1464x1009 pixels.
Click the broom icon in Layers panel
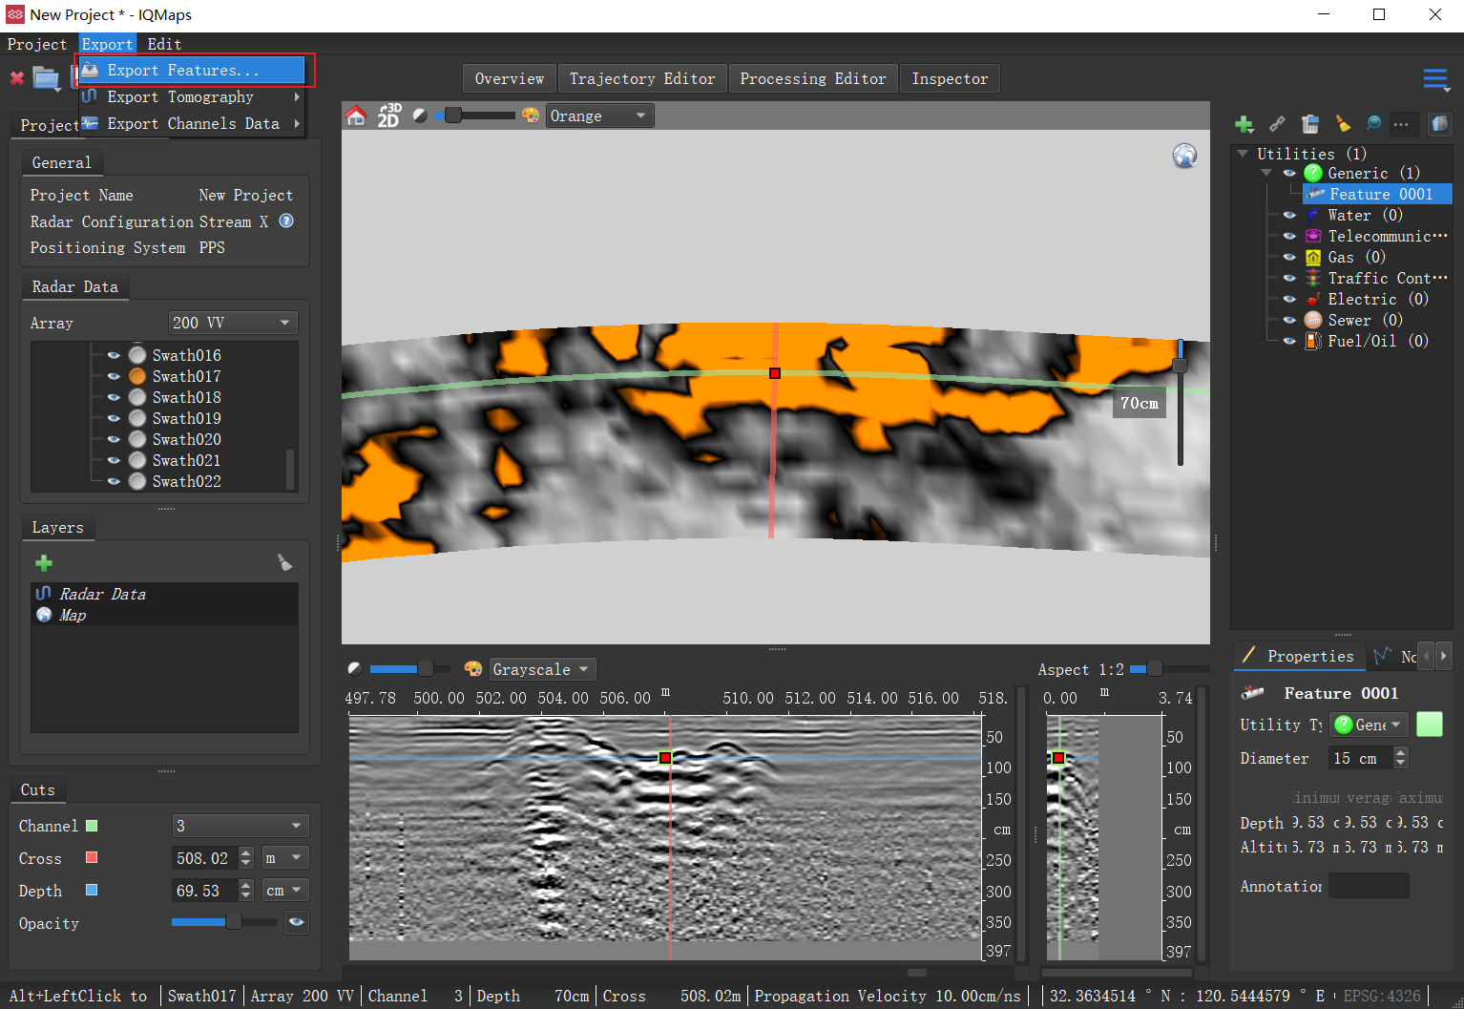coord(284,562)
